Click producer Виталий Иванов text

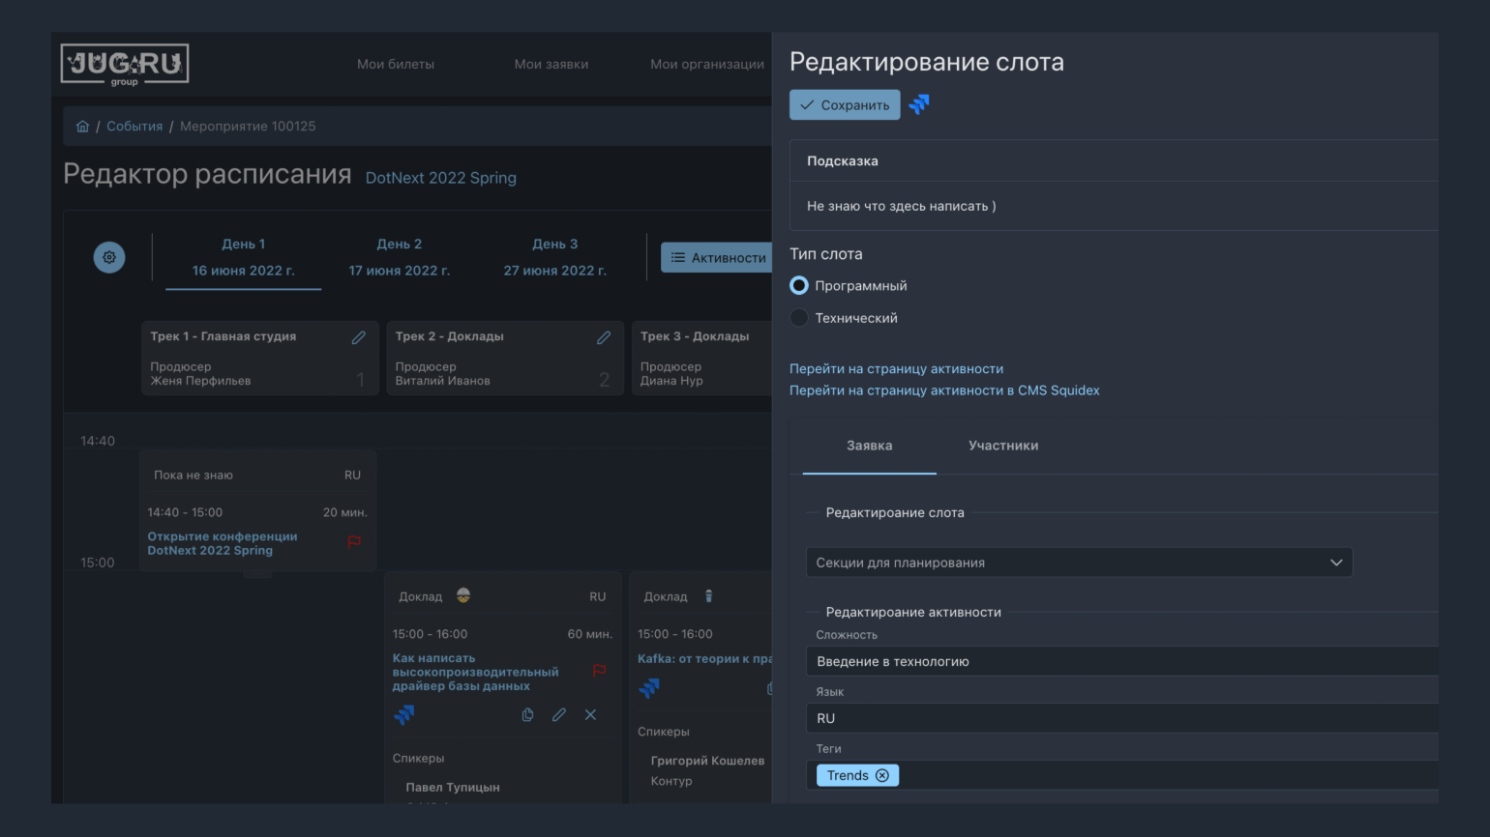[442, 381]
